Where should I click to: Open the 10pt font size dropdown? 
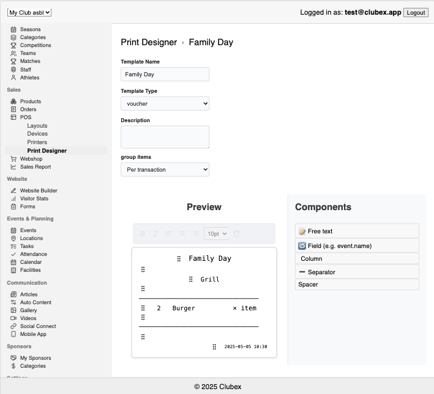(216, 234)
